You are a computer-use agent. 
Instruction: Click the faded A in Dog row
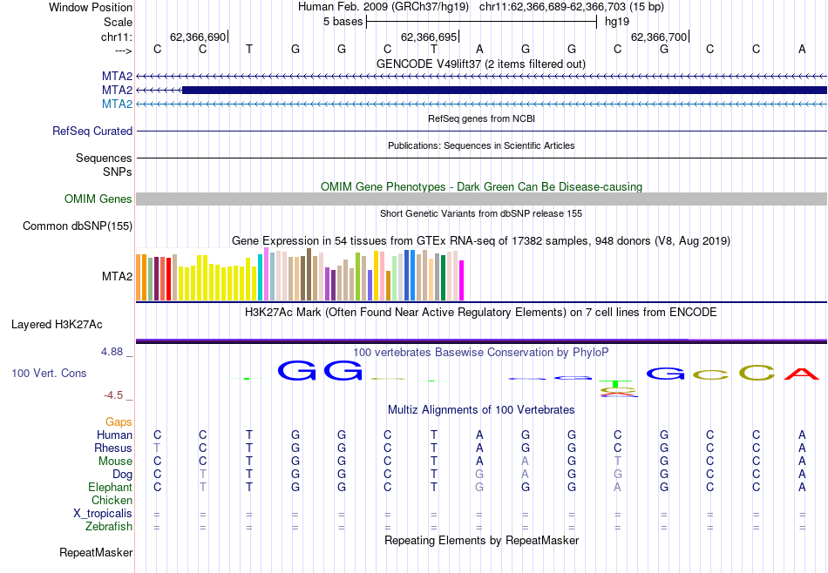click(525, 475)
